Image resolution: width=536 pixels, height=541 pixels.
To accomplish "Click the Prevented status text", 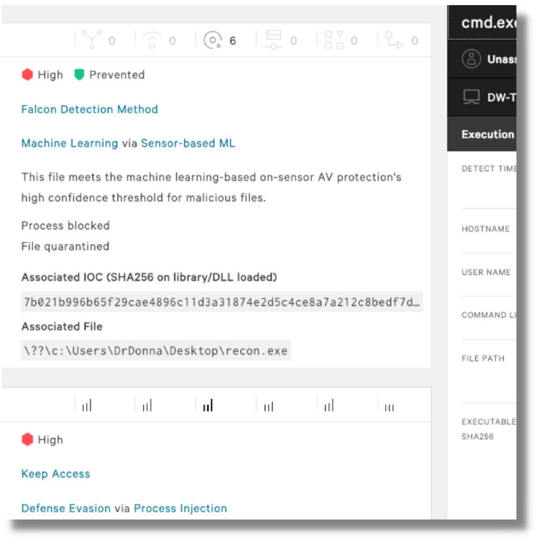I will pyautogui.click(x=117, y=75).
